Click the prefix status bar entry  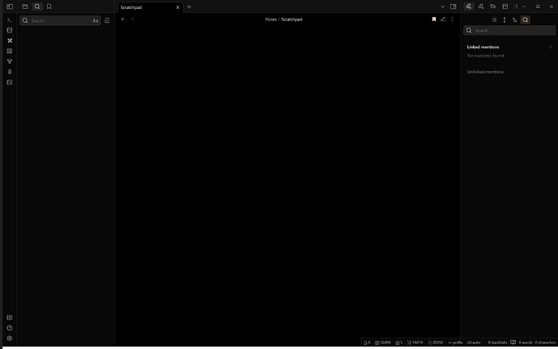[455, 343]
